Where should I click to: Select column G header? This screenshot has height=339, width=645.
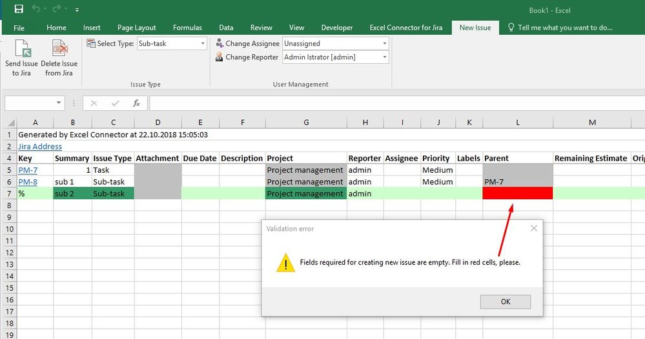pos(306,122)
